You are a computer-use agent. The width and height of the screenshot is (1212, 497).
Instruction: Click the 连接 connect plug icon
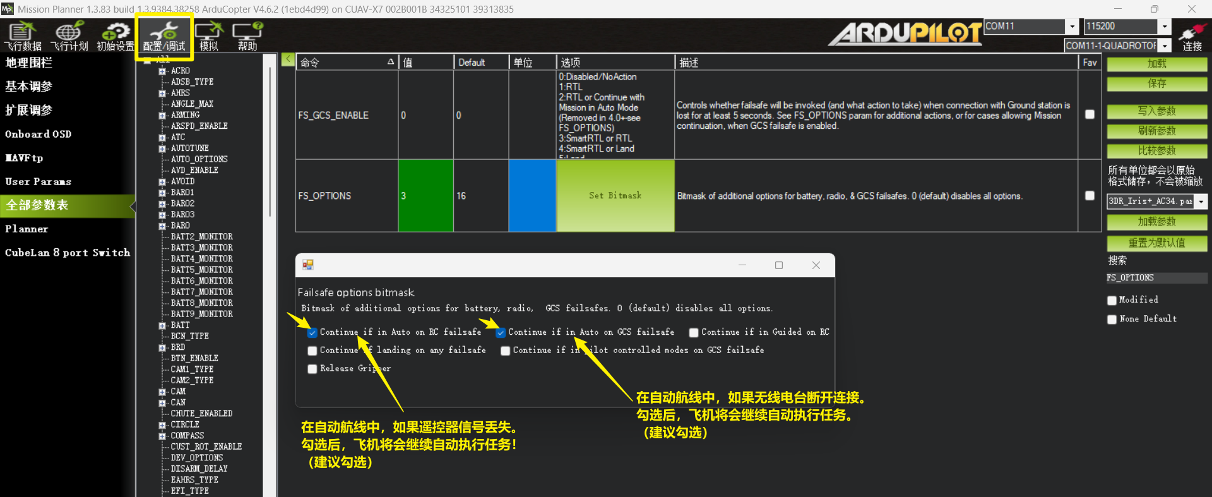click(1192, 37)
